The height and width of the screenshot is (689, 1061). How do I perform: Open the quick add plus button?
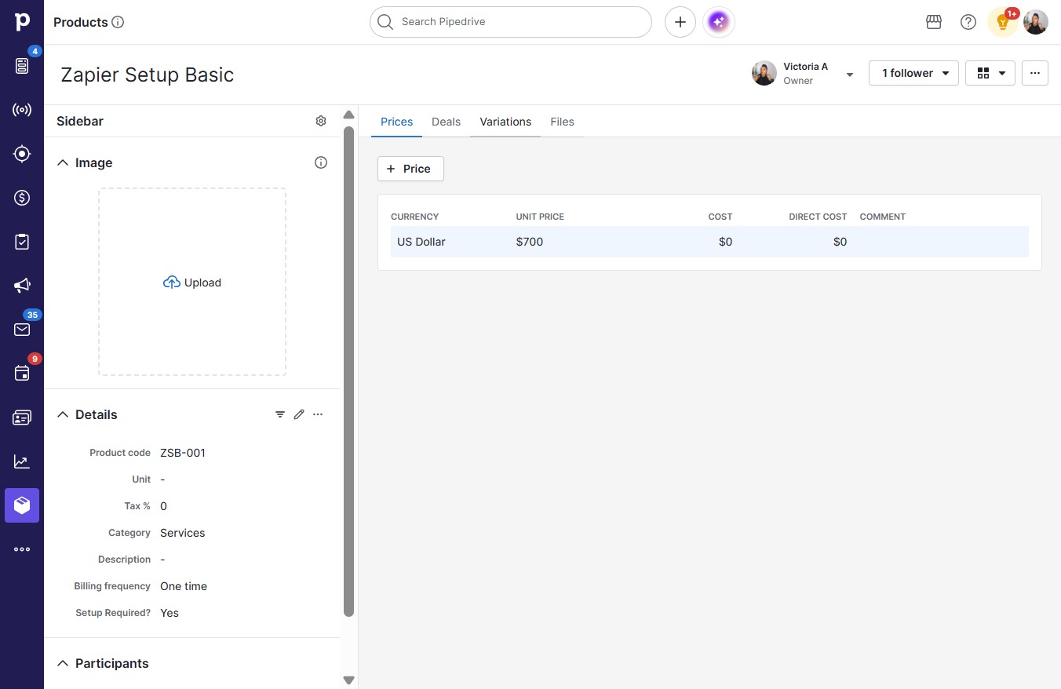(x=680, y=22)
